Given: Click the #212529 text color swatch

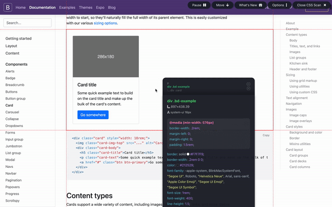Looking at the screenshot, I should click(x=178, y=165).
